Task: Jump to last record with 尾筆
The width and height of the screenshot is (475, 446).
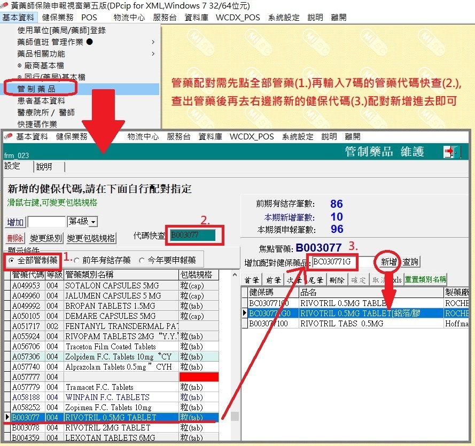Action: 315,279
